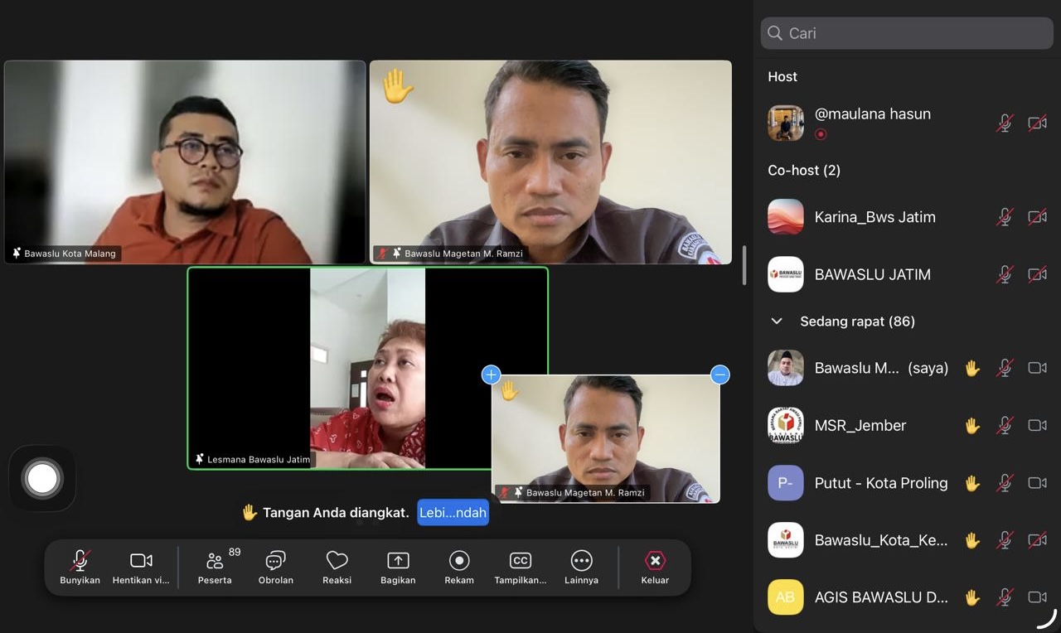Open the Lainnya more options icon
This screenshot has height=633, width=1061.
581,562
